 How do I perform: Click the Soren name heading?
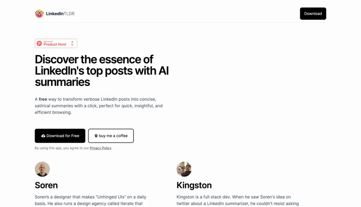46,185
